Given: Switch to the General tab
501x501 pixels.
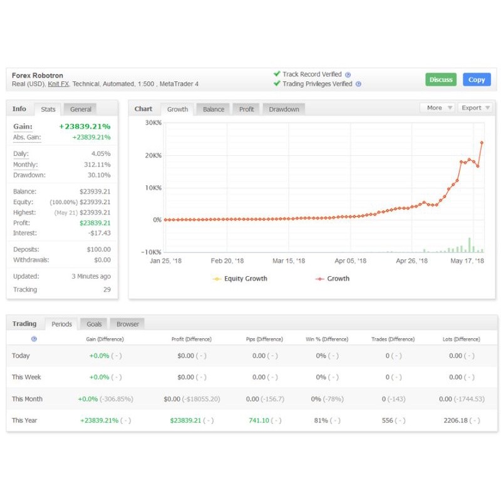Looking at the screenshot, I should tap(80, 108).
